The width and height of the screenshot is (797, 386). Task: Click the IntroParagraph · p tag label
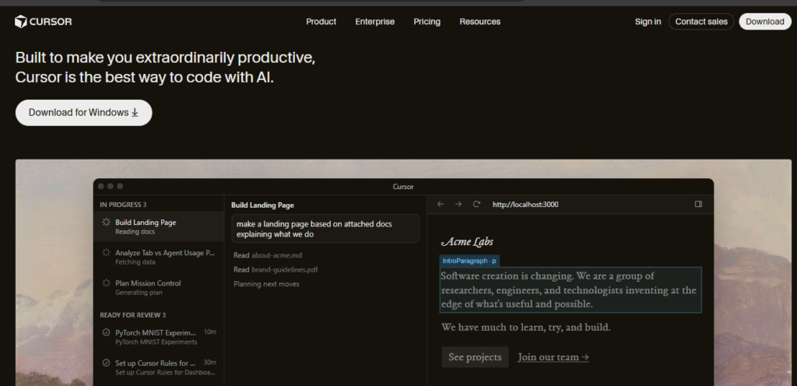tap(469, 261)
